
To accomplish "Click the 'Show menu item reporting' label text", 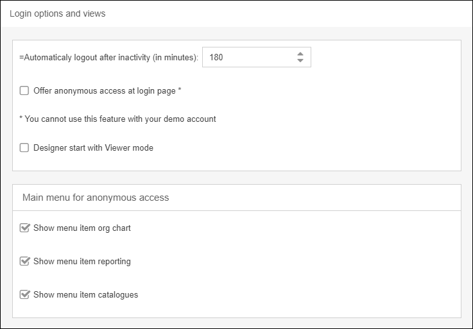I will (x=82, y=261).
